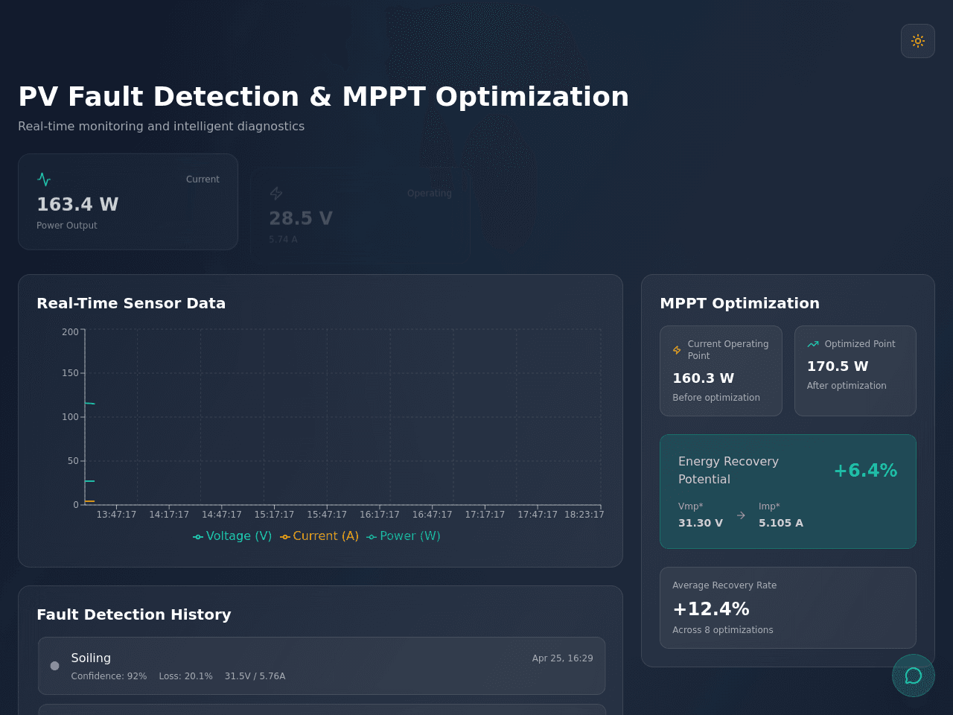Select the 28.5 V Operating card

coord(360,216)
